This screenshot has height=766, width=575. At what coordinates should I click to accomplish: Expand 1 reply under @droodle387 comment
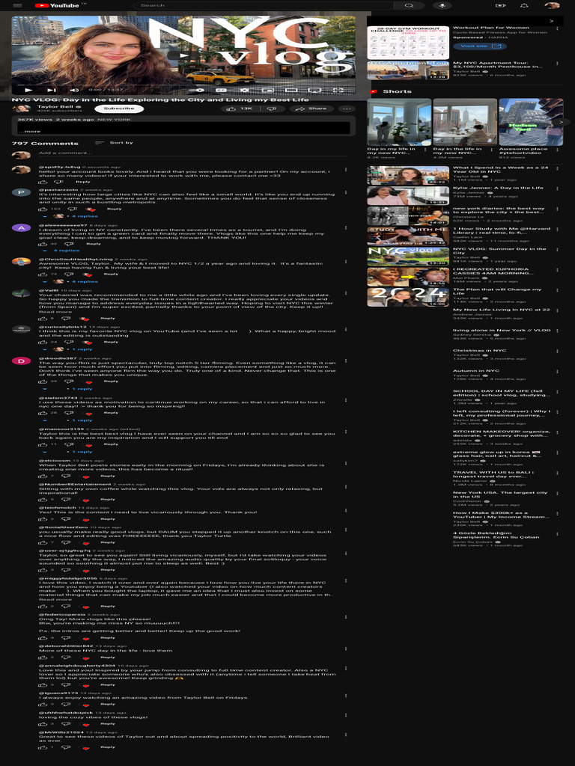click(68, 389)
